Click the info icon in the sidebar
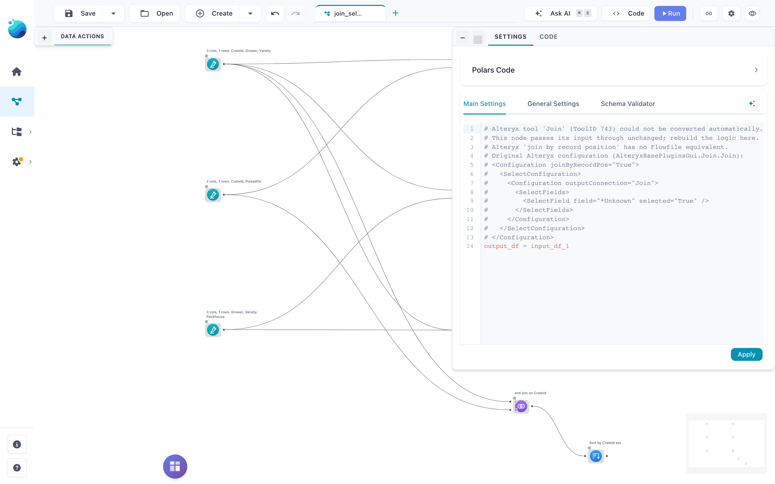Viewport: 775px width, 484px height. point(17,444)
